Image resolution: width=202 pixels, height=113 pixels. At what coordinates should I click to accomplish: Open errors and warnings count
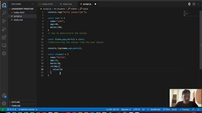point(12,110)
